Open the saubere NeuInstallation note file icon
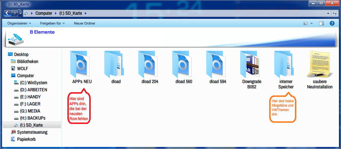 [320, 64]
